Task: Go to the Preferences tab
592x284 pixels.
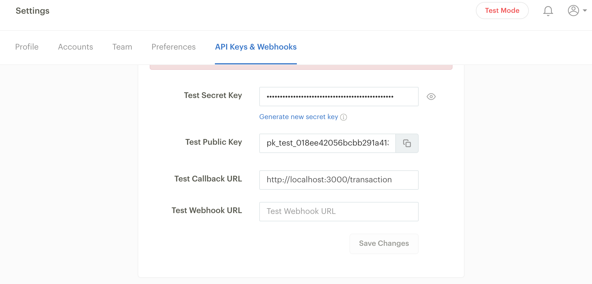Action: 173,47
